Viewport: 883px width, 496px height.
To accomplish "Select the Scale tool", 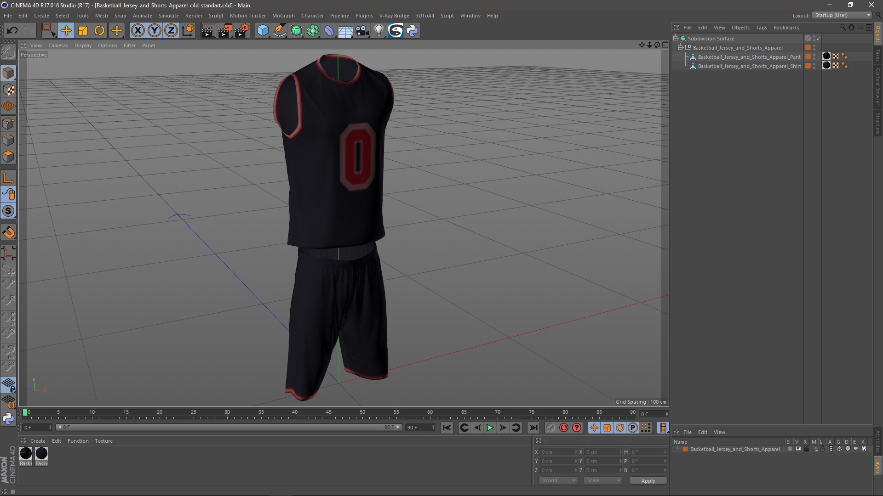I will [83, 31].
